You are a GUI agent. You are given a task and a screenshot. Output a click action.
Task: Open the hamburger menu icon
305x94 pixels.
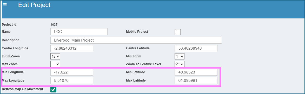pos(5,5)
